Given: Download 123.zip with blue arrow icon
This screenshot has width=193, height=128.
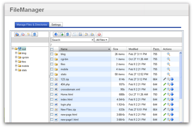Looking at the screenshot, I should [x=172, y=79].
